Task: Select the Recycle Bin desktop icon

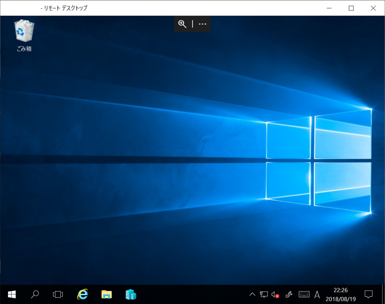Action: pos(24,35)
